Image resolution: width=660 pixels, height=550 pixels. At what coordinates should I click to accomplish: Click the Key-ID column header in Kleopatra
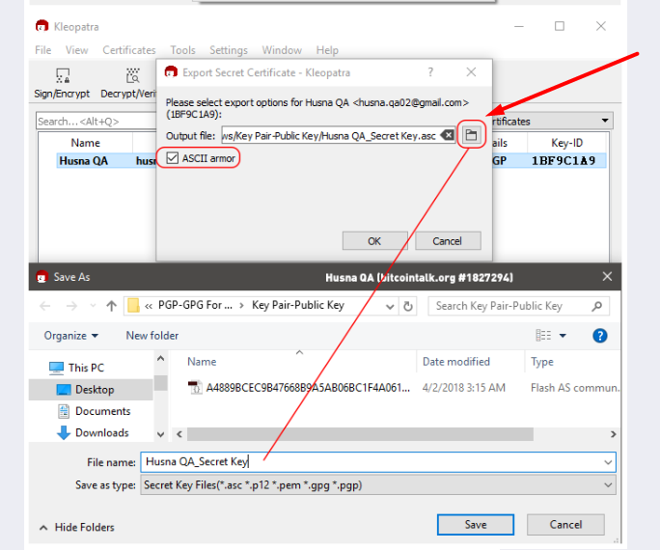[x=566, y=143]
